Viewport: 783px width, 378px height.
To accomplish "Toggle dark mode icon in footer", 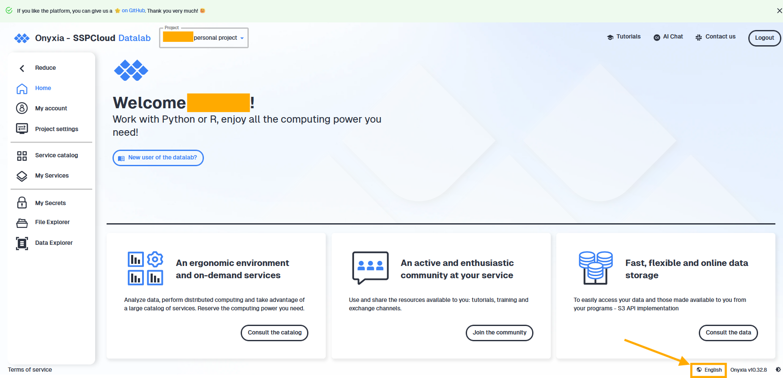I will [778, 370].
